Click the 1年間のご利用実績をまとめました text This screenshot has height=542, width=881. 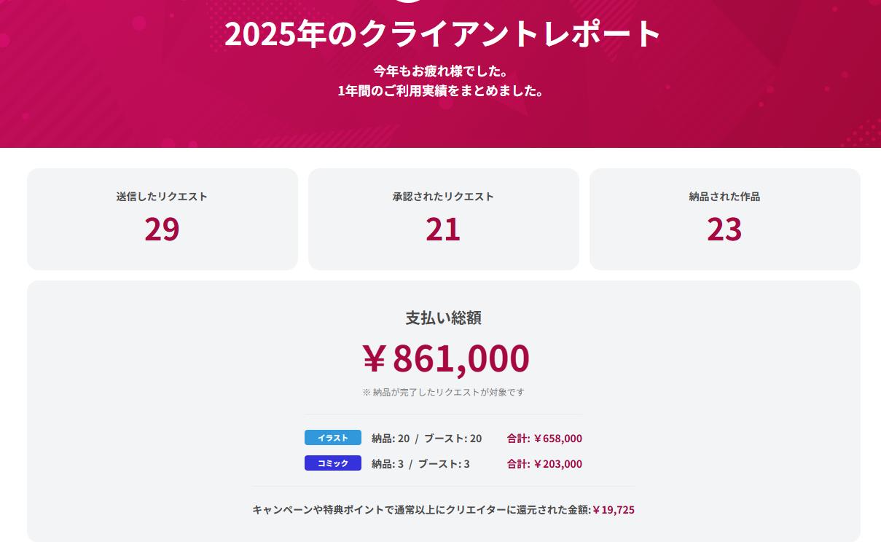[x=440, y=91]
